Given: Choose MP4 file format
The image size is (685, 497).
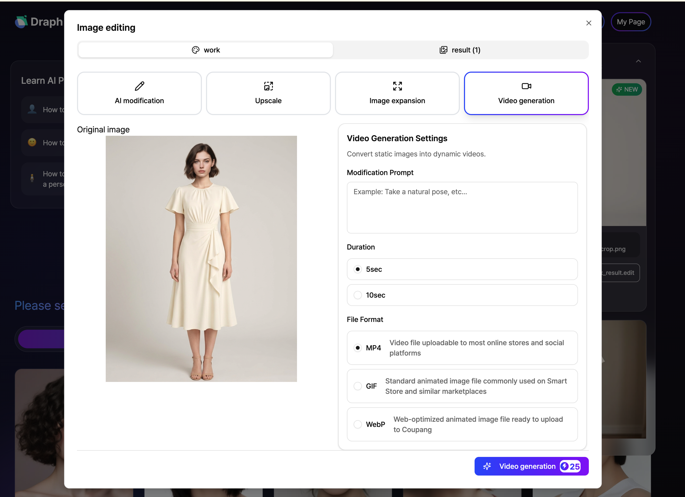Looking at the screenshot, I should (x=462, y=348).
